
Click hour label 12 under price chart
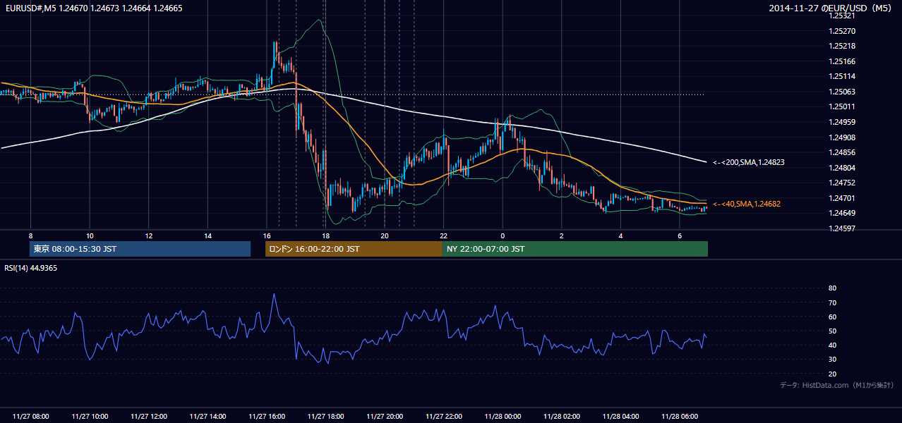(149, 235)
